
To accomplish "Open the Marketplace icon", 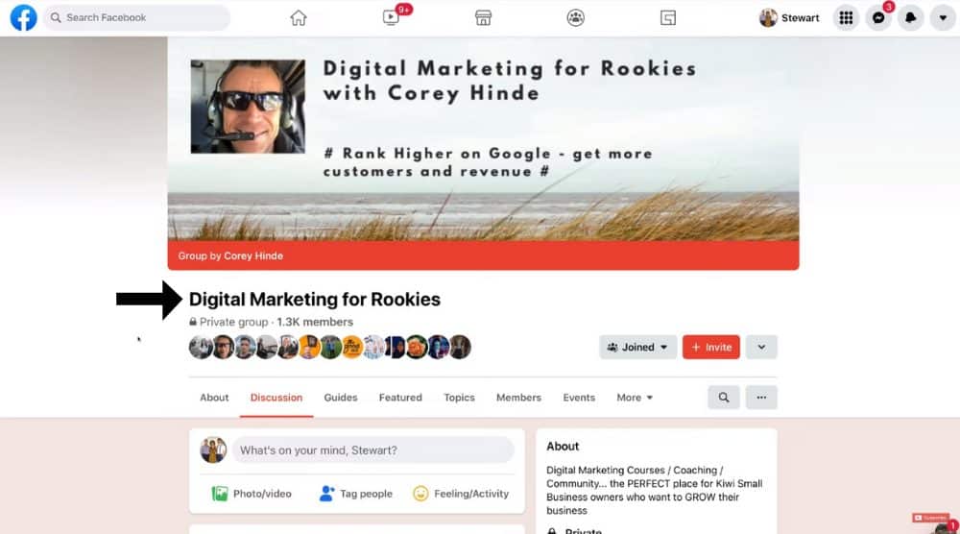I will coord(483,17).
